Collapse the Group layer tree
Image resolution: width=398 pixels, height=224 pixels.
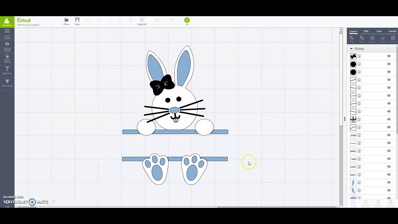click(351, 49)
